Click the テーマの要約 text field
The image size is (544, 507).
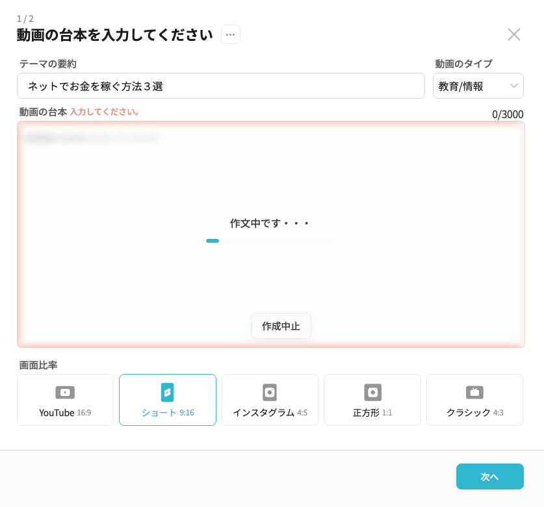221,86
